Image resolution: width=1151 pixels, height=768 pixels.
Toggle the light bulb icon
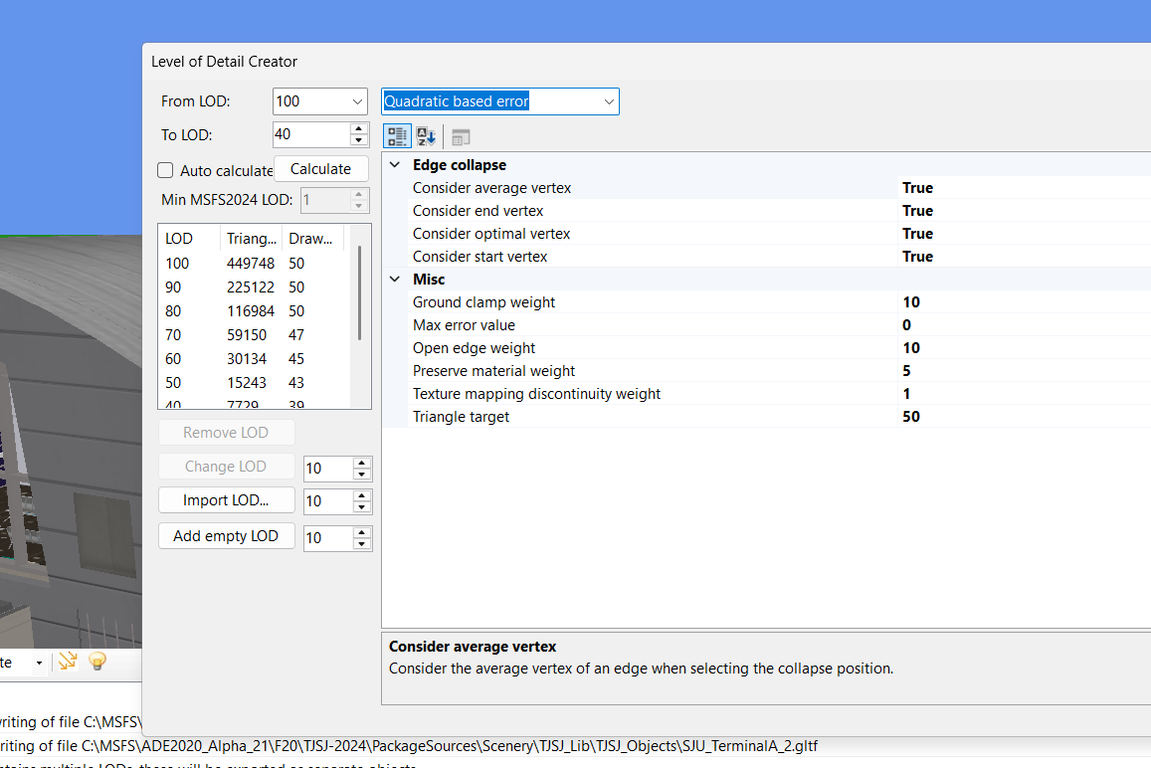pos(97,661)
